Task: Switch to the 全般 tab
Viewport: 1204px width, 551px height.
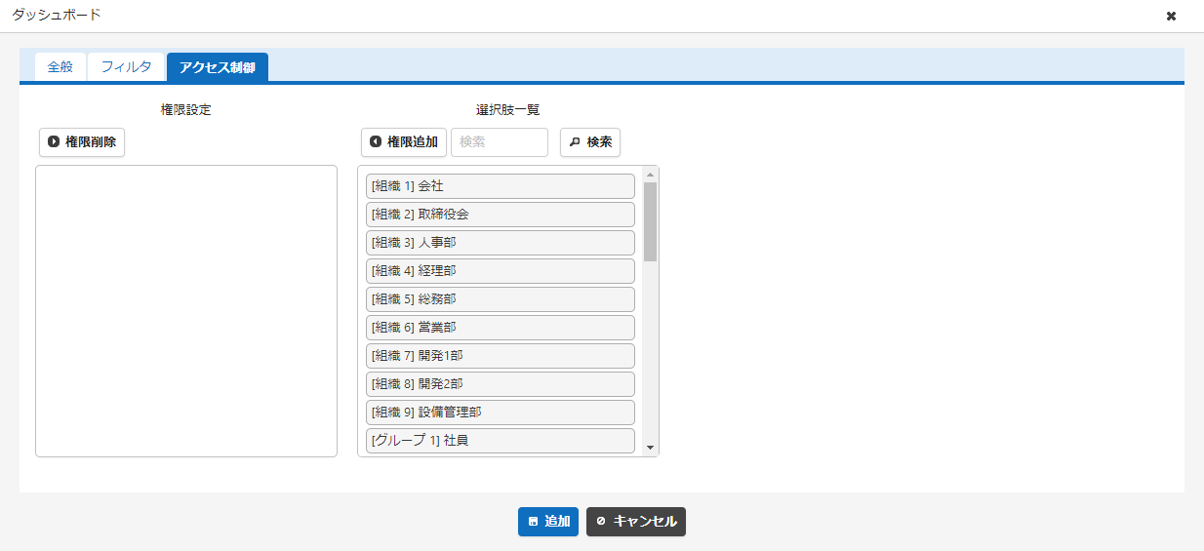Action: [x=60, y=67]
